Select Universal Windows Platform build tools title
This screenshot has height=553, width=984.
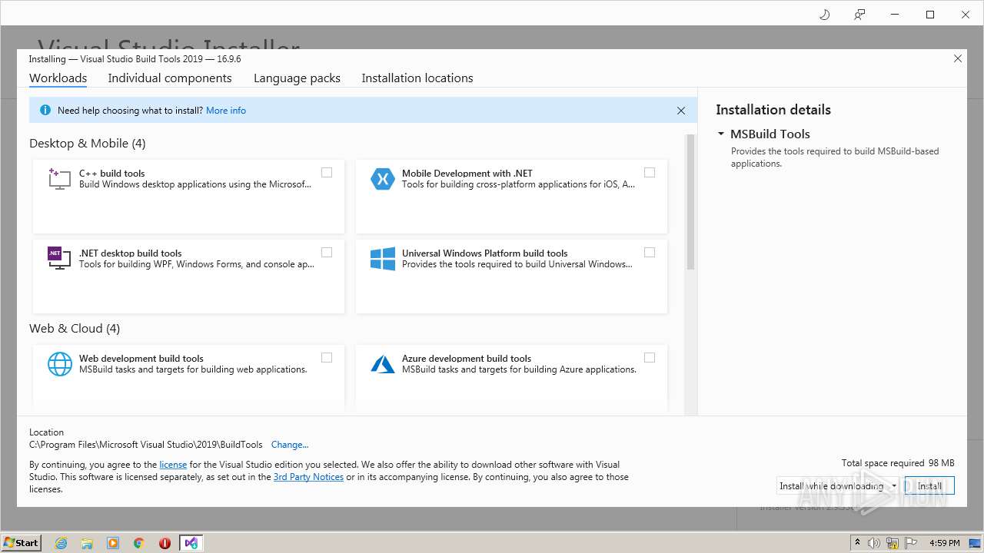coord(485,253)
